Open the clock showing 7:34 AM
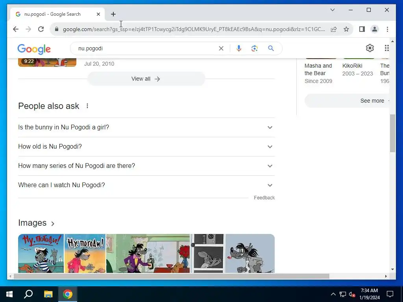The image size is (403, 302). click(x=369, y=294)
